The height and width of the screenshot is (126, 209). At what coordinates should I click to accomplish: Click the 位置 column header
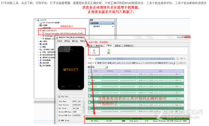pyautogui.click(x=160, y=71)
